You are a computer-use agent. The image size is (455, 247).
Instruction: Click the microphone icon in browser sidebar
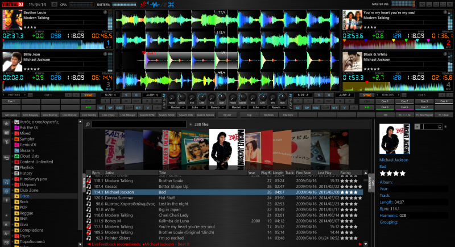click(x=6, y=200)
